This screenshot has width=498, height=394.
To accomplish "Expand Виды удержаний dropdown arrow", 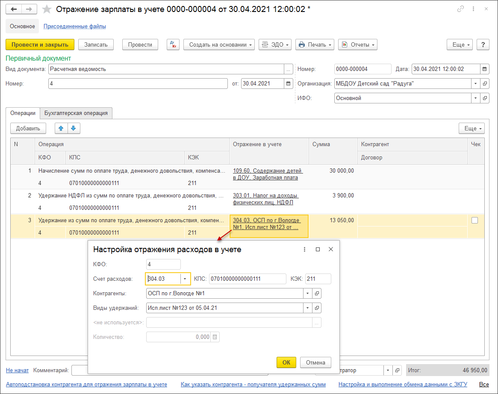I will [307, 308].
